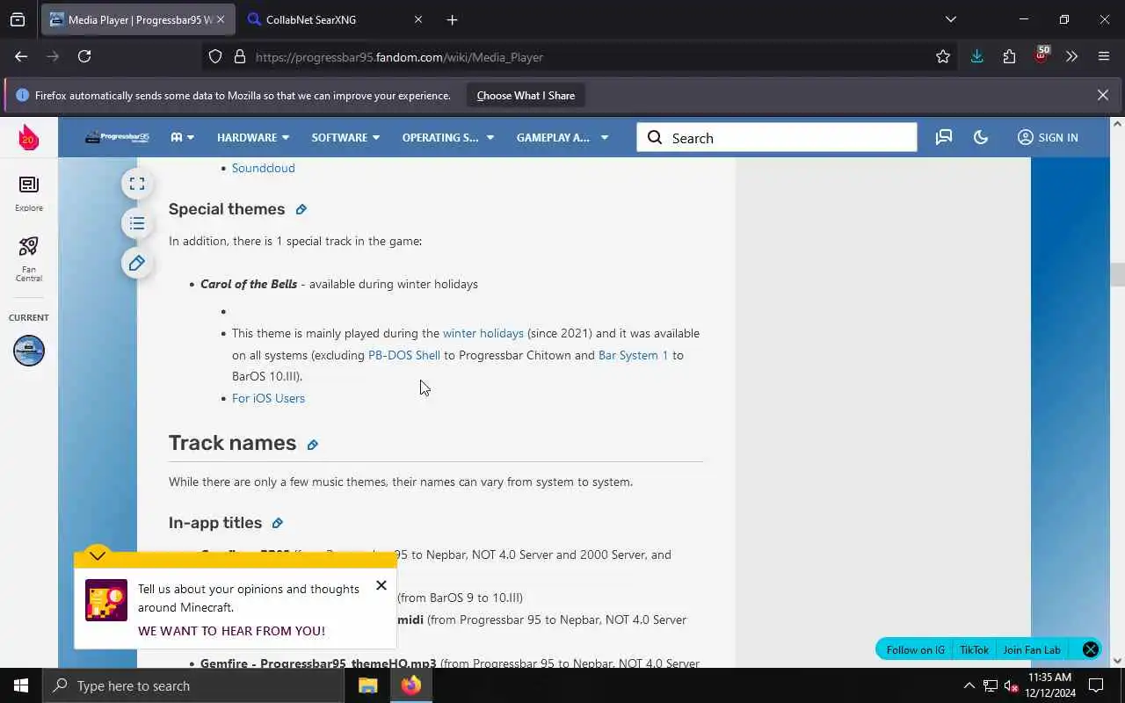The height and width of the screenshot is (703, 1125).
Task: Click Join Fan Lab link
Action: pos(1032,649)
